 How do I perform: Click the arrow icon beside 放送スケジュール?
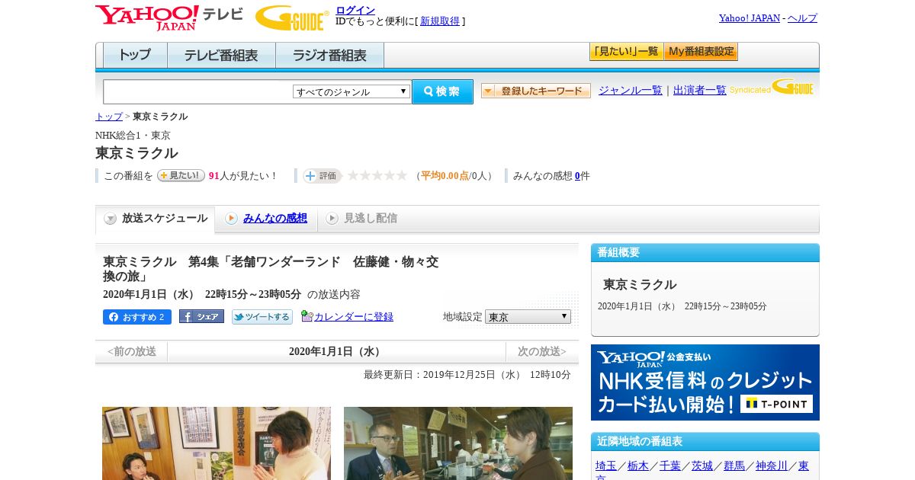[111, 219]
